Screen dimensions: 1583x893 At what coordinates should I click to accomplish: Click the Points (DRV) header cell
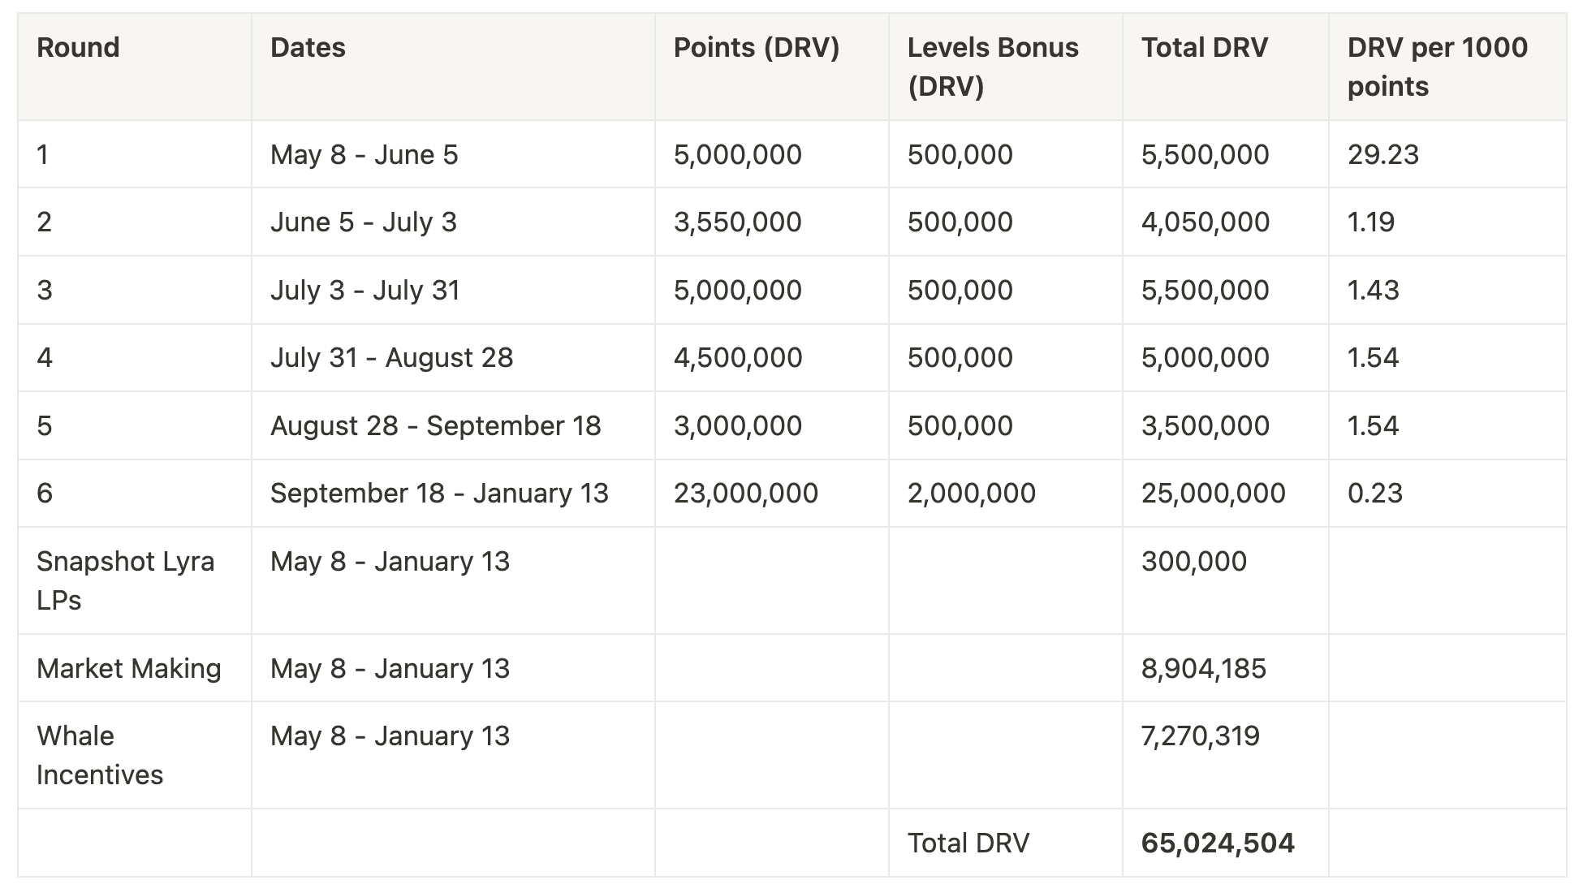pos(757,48)
